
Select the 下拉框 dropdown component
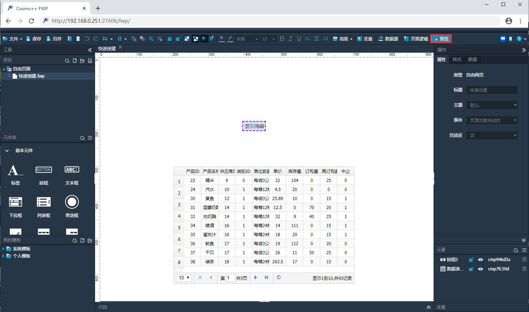(16, 207)
